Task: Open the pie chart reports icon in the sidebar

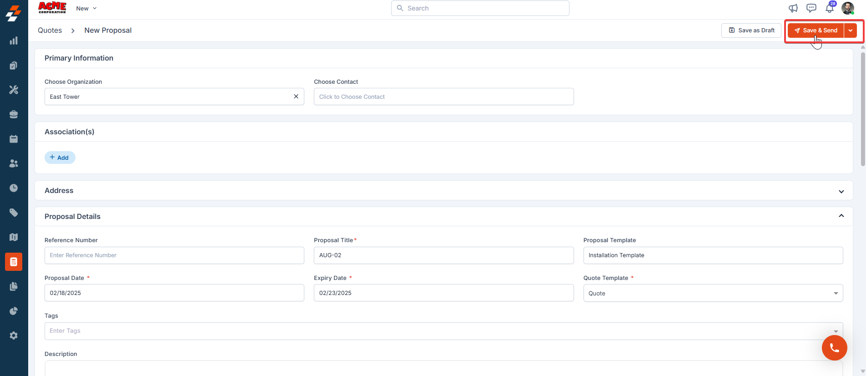Action: pos(14,311)
